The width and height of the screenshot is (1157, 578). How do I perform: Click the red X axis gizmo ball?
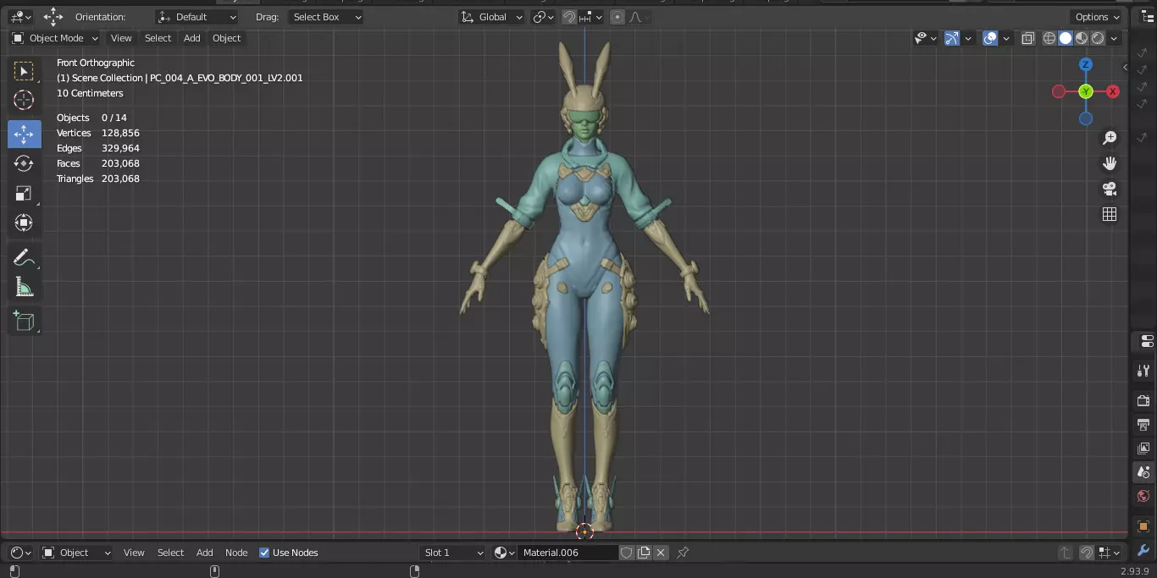click(x=1113, y=91)
